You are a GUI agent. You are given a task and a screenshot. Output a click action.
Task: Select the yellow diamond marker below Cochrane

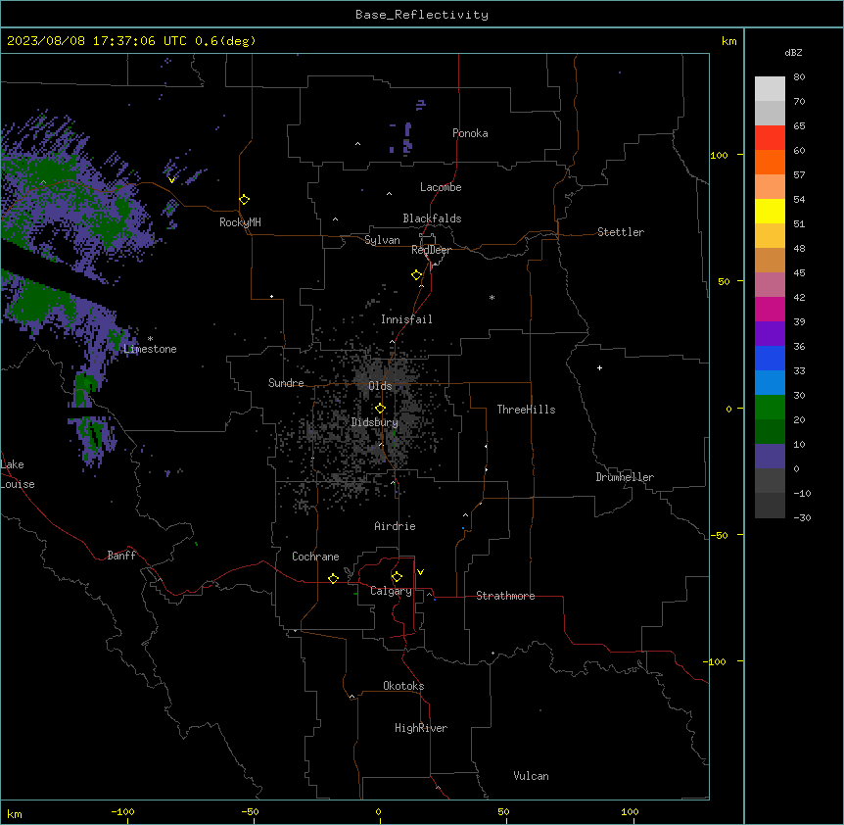[333, 578]
